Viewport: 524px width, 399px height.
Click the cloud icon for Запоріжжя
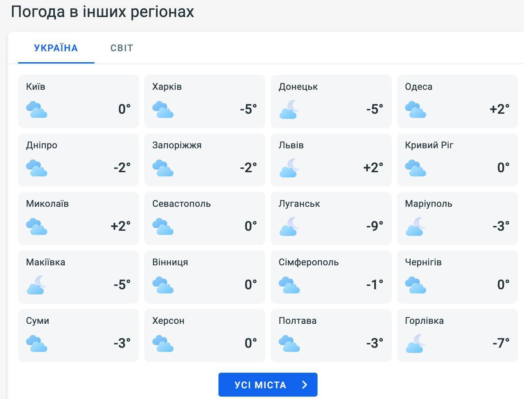tap(163, 168)
